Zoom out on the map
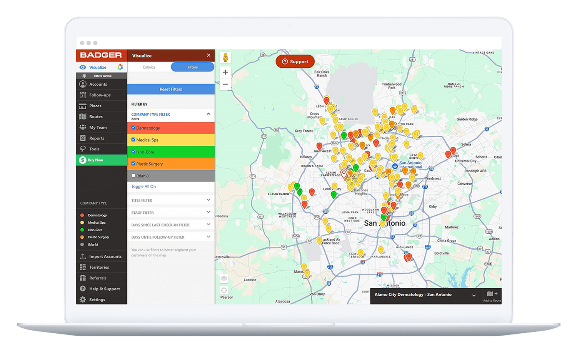This screenshot has height=364, width=577. point(225,84)
